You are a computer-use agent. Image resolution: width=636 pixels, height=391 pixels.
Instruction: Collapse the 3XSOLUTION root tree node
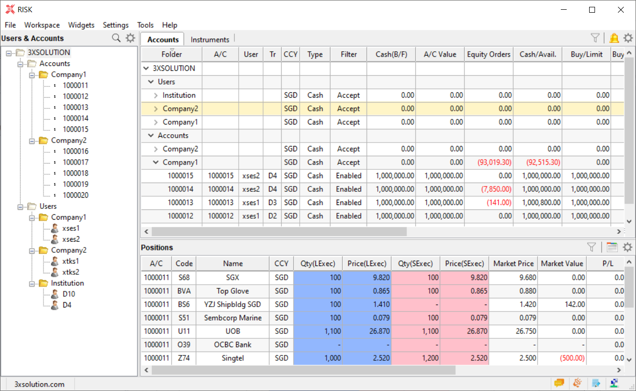[x=9, y=53]
